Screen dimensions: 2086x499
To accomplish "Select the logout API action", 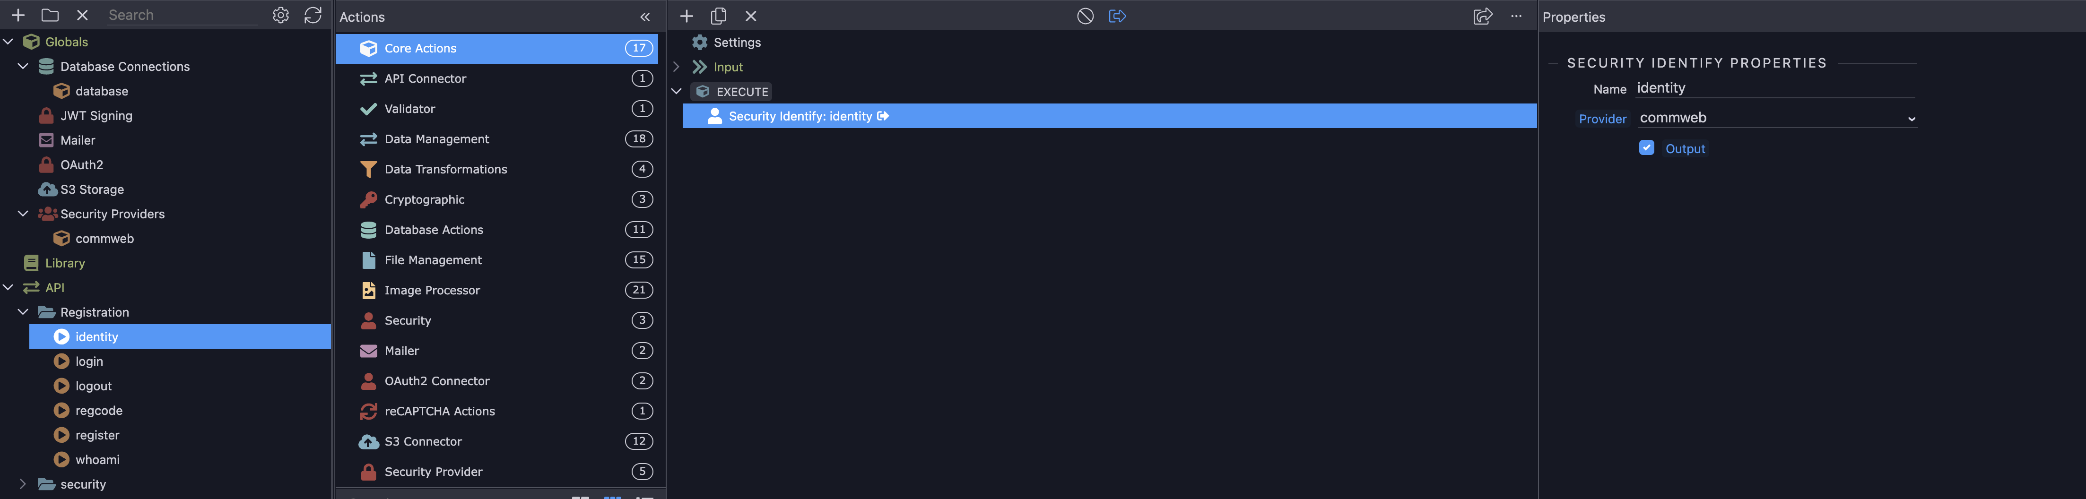I will (93, 386).
